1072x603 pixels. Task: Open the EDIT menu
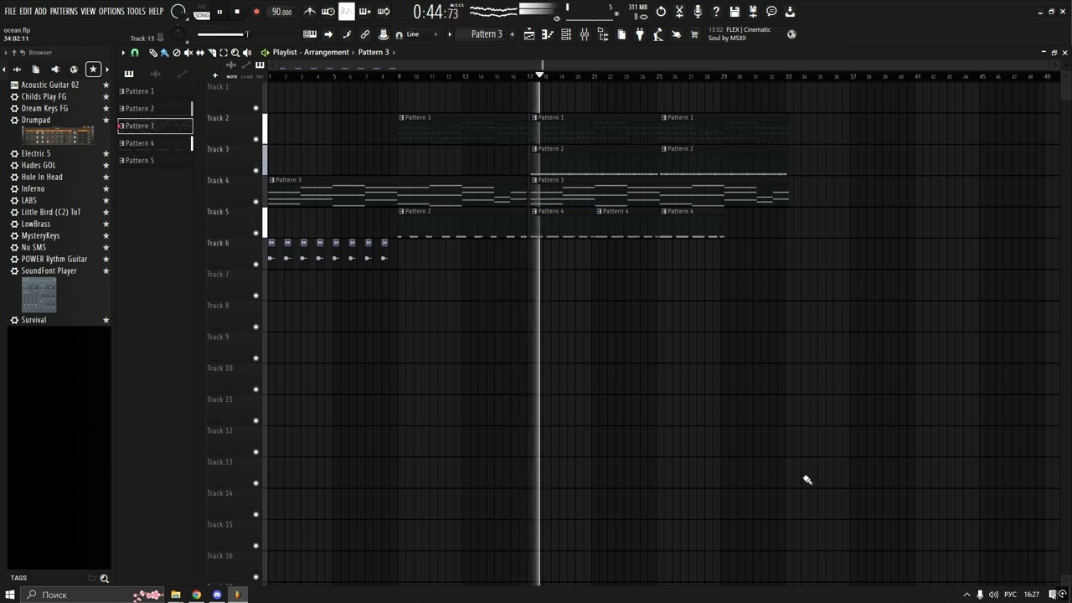pos(26,12)
